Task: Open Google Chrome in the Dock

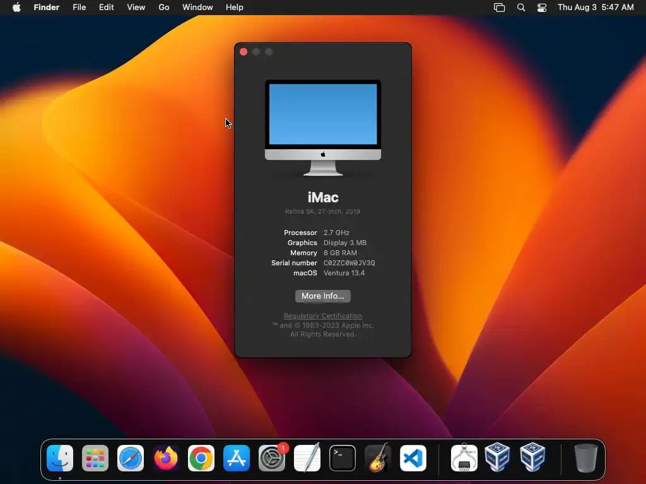Action: [x=201, y=458]
